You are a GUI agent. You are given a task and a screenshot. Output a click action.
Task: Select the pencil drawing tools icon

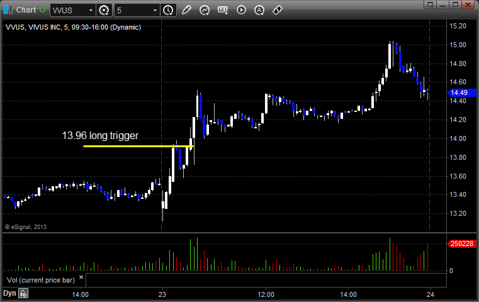(x=186, y=10)
